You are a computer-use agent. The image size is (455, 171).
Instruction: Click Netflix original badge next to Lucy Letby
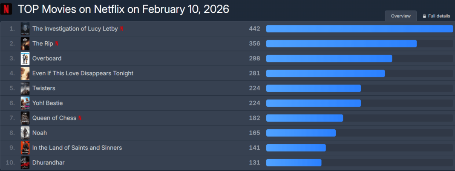(122, 29)
